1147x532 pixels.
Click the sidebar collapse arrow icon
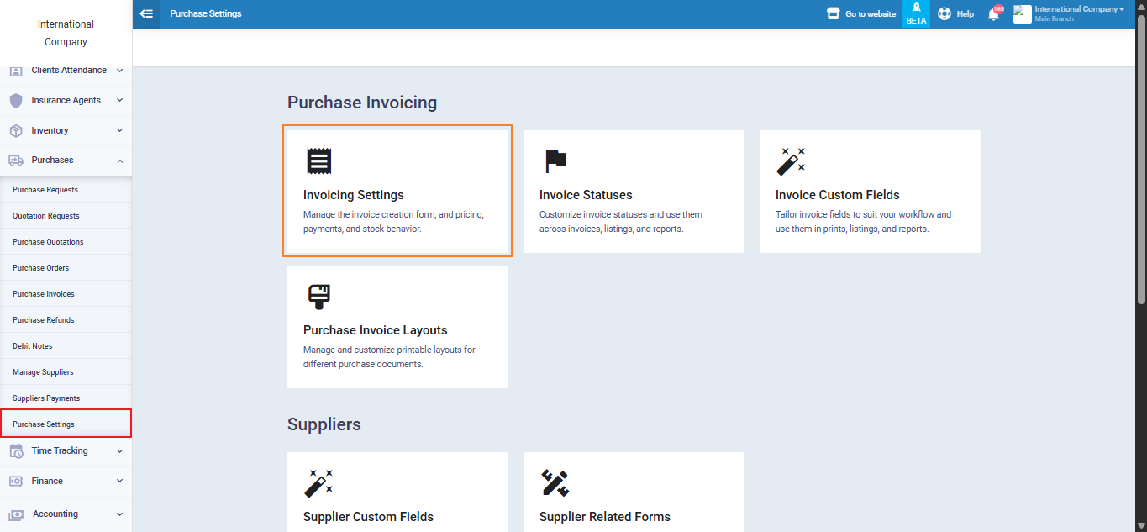coord(146,13)
